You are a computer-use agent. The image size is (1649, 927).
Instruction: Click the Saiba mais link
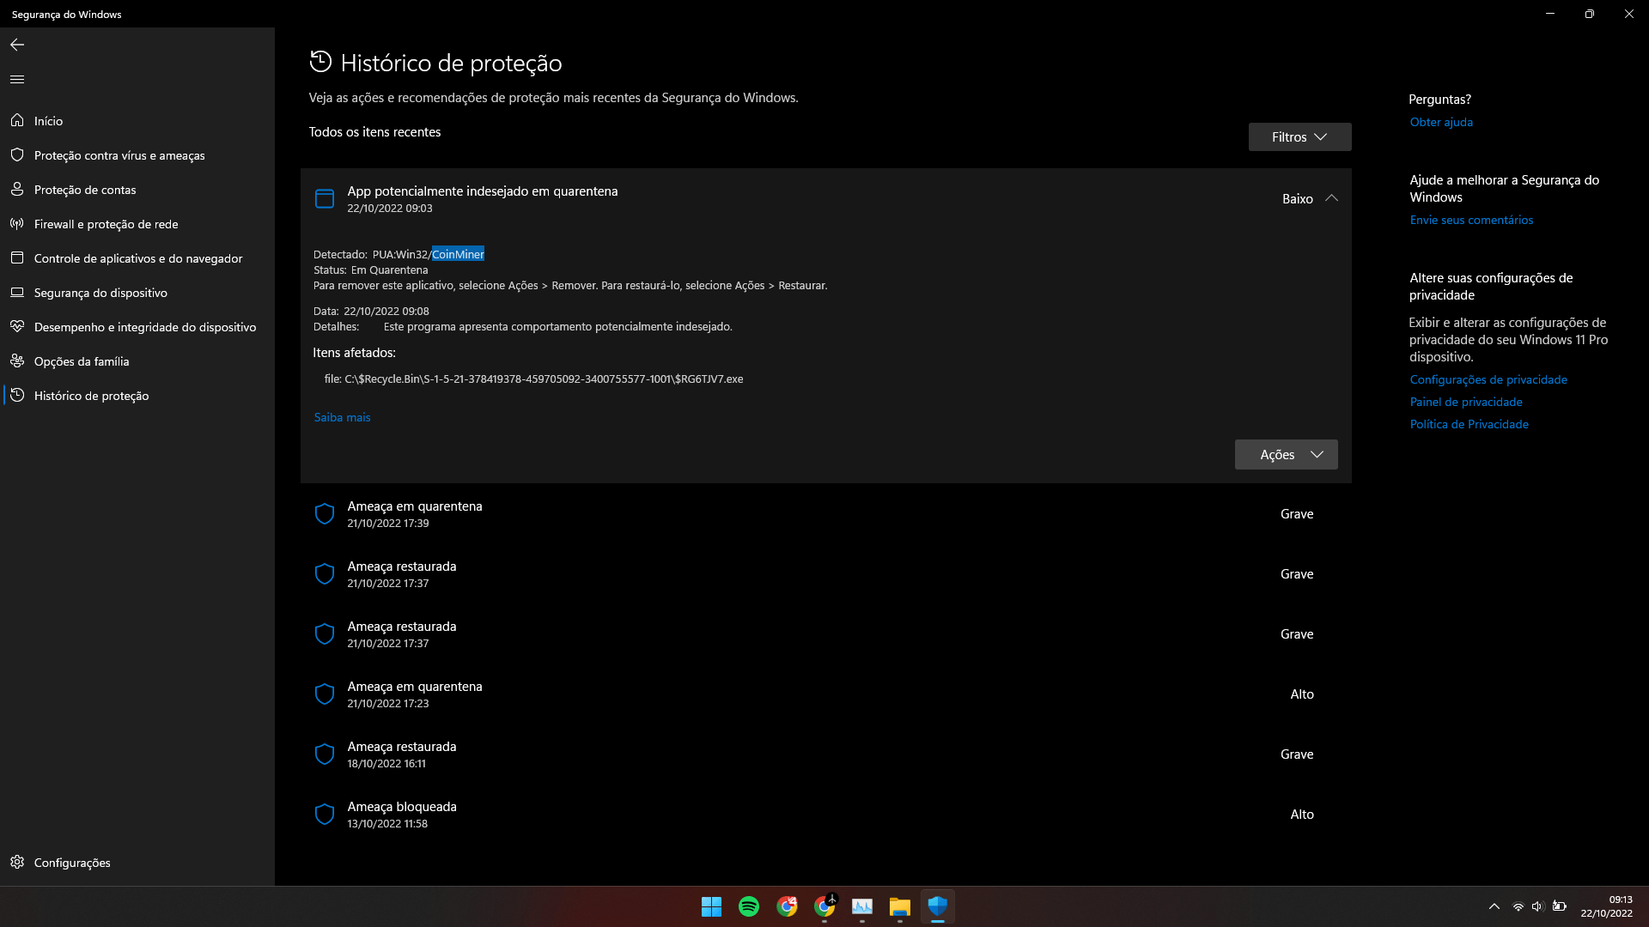coord(342,418)
